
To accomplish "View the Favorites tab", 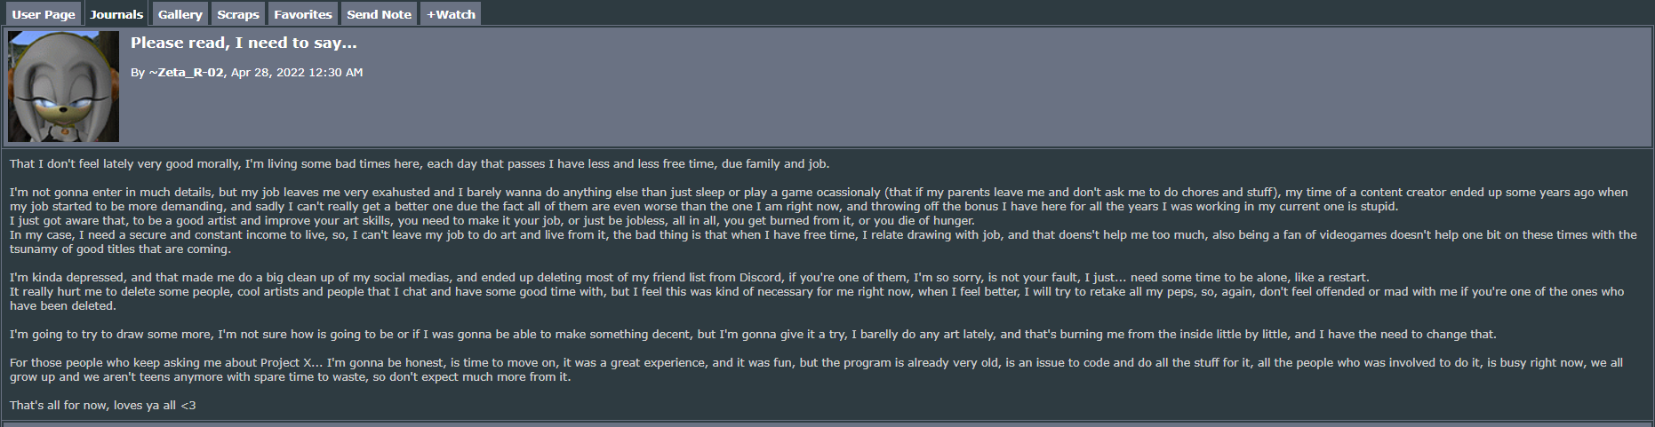I will click(x=302, y=14).
